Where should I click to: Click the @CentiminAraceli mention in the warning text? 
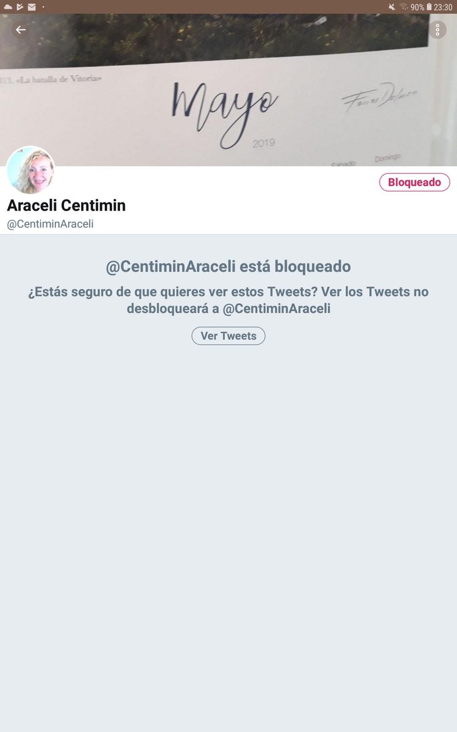point(277,309)
